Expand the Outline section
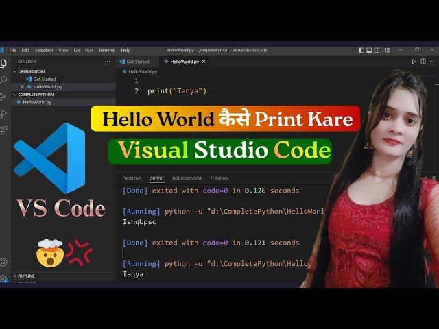Image resolution: width=439 pixels, height=329 pixels. point(15,276)
